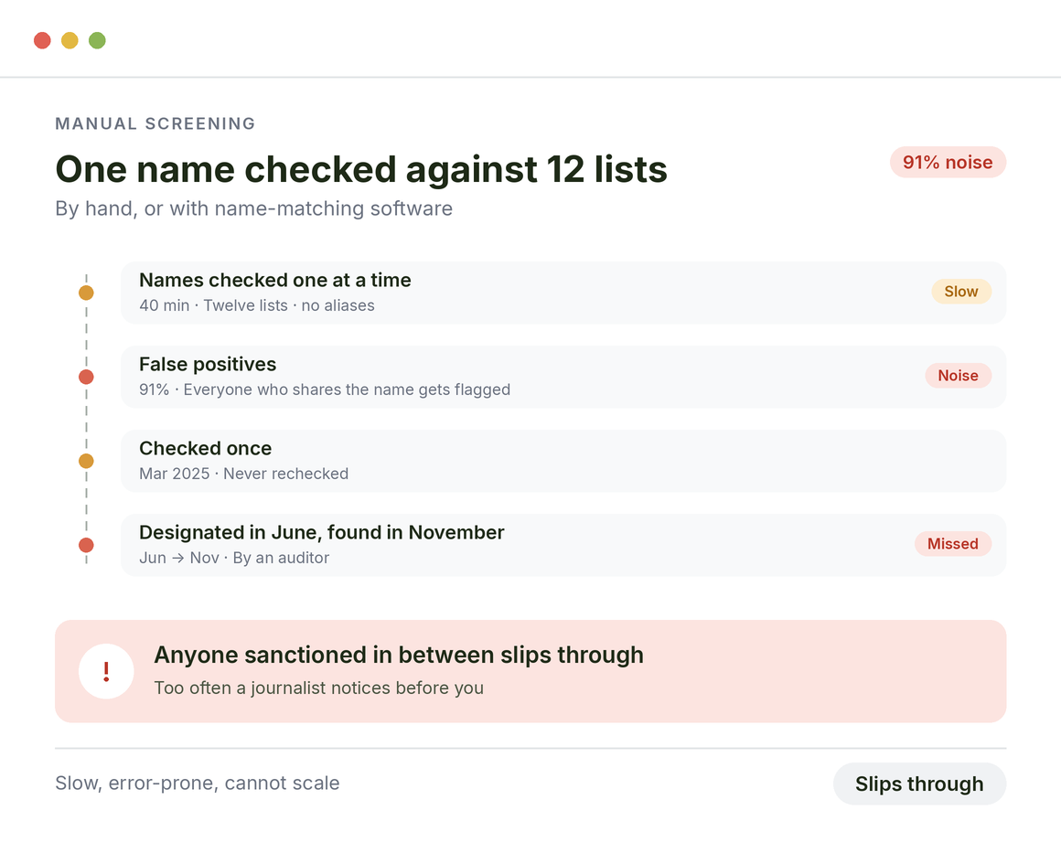Select the red marker beside Designated in June
Screen dimensions: 1061x864
[x=86, y=545]
